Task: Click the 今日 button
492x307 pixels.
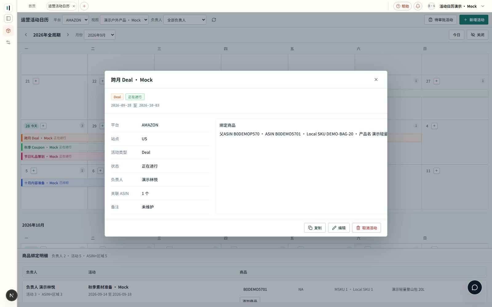Action: (457, 35)
